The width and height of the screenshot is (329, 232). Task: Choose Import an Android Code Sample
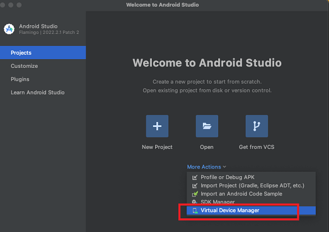coord(251,194)
